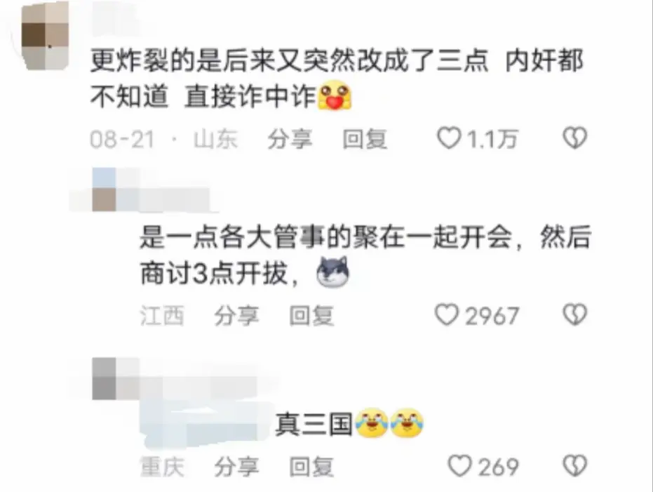Click 分享 under the 重庆 reply

click(236, 467)
